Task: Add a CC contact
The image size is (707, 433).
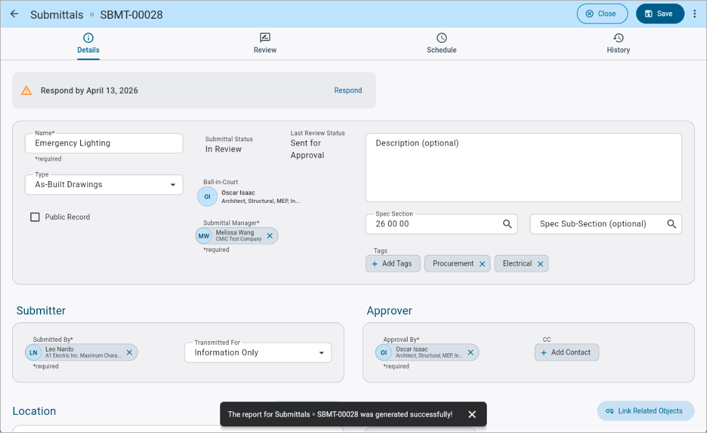Action: pyautogui.click(x=567, y=353)
